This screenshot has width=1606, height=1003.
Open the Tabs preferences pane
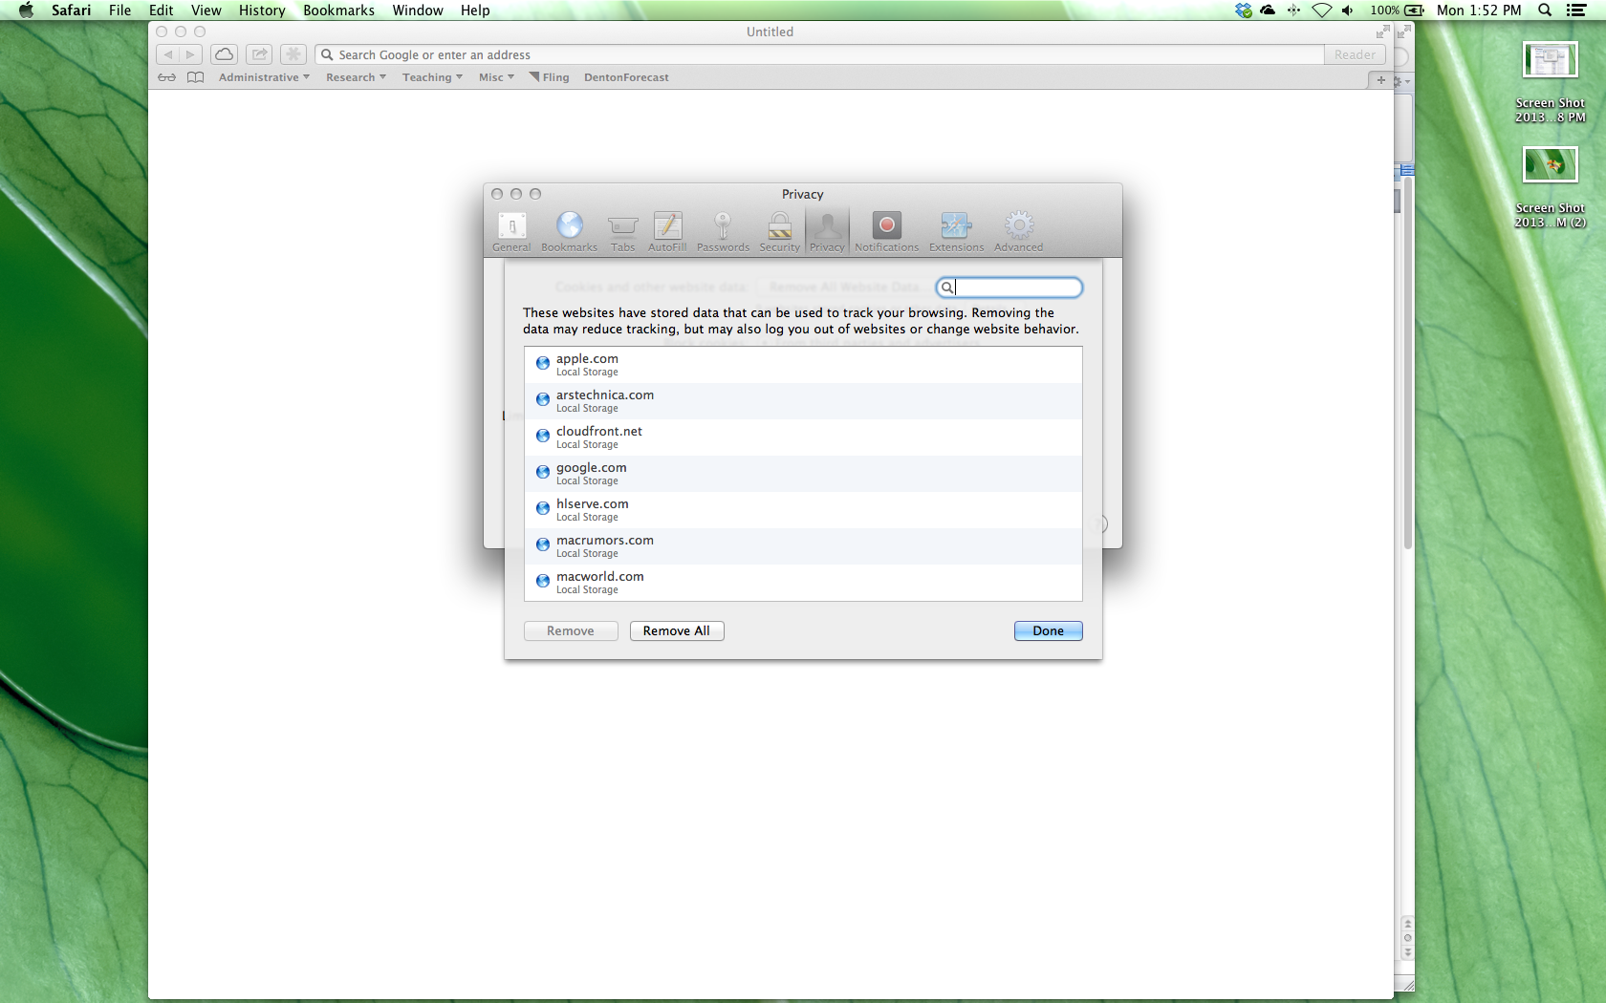pyautogui.click(x=622, y=232)
